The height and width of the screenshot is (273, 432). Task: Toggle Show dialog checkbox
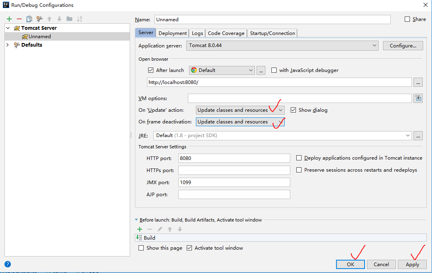[x=293, y=110]
